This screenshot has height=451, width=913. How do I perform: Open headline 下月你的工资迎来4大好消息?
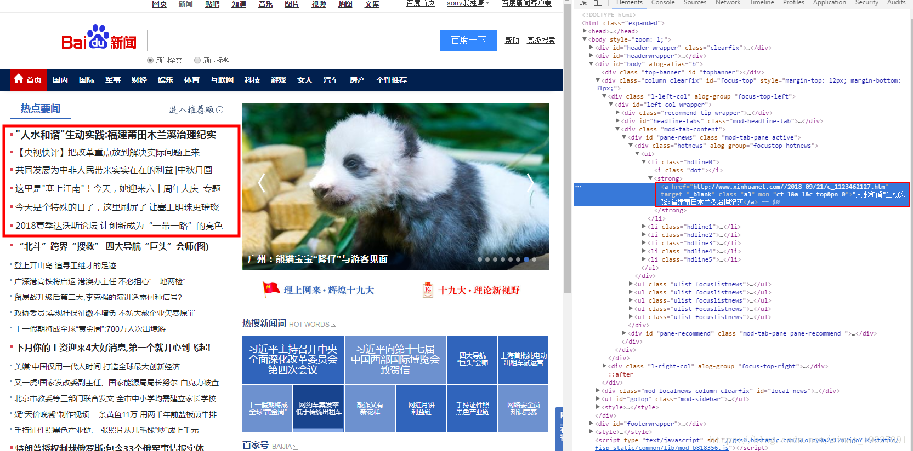click(113, 348)
